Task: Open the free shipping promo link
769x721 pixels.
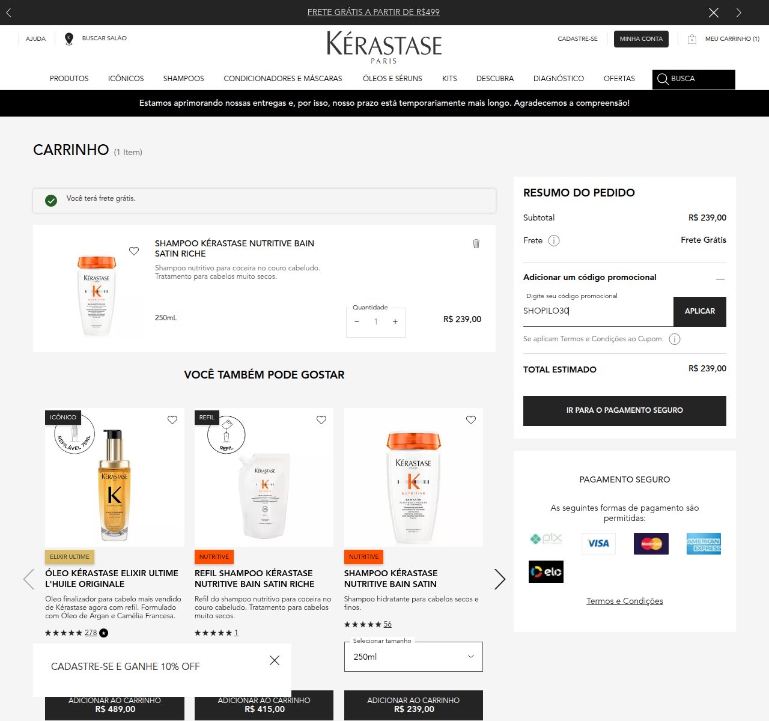Action: tap(374, 12)
